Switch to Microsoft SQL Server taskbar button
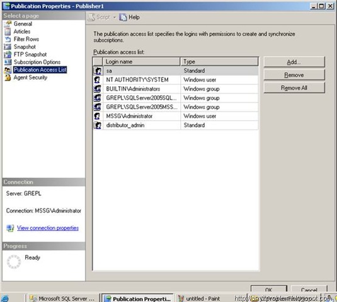337x302 pixels. point(62,298)
